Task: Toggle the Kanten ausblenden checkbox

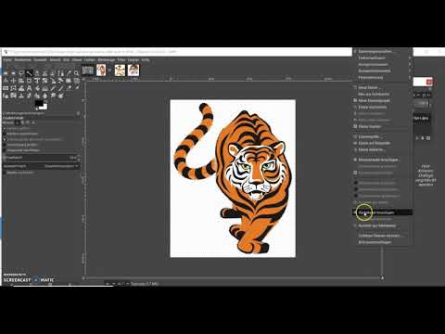Action: tap(5, 134)
